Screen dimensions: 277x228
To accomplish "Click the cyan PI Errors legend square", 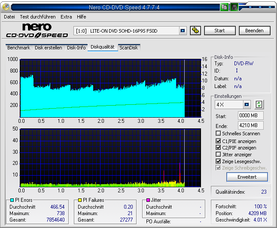I will pos(12,200).
